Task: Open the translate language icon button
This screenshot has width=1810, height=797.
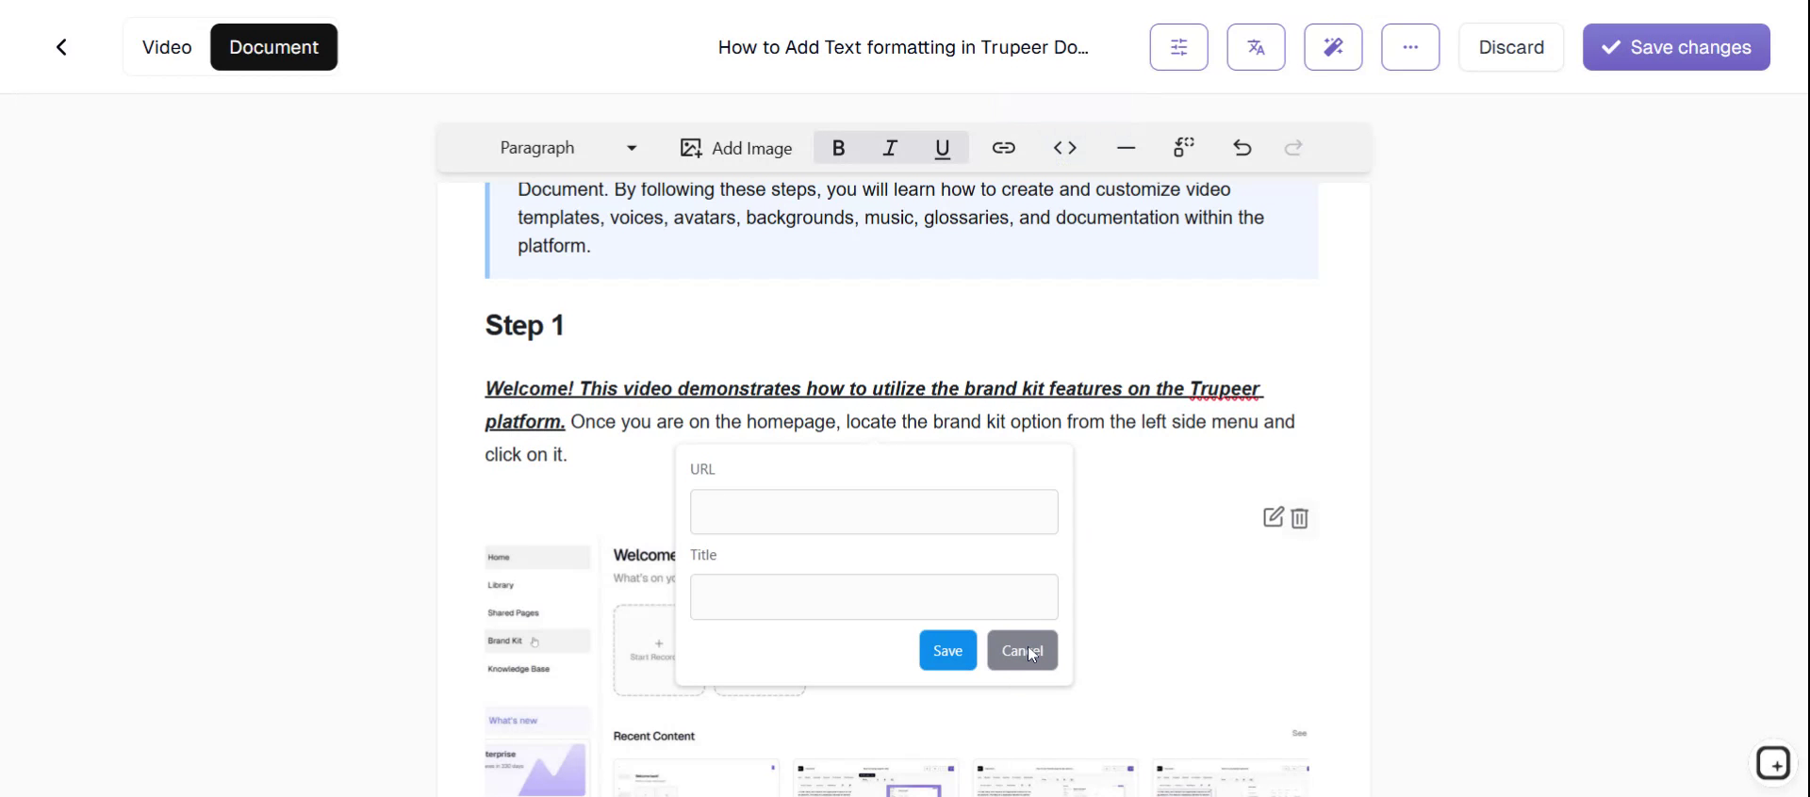Action: point(1256,47)
